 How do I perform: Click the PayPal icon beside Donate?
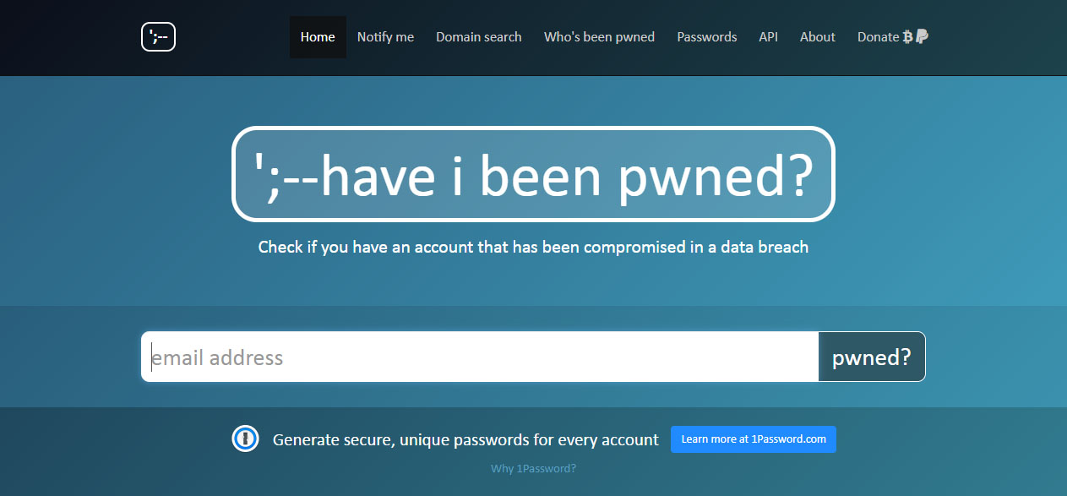[922, 37]
